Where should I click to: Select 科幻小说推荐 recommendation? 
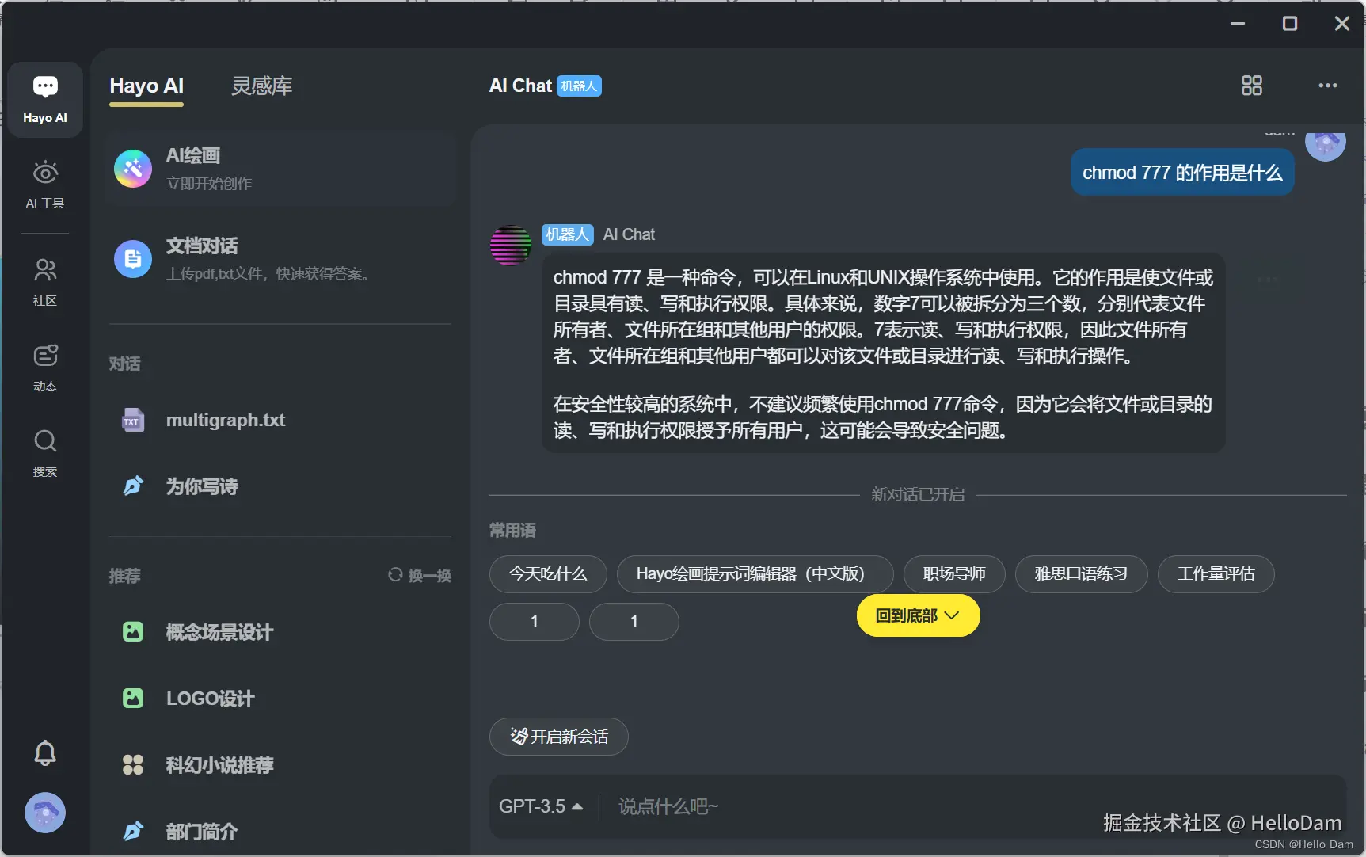coord(280,765)
